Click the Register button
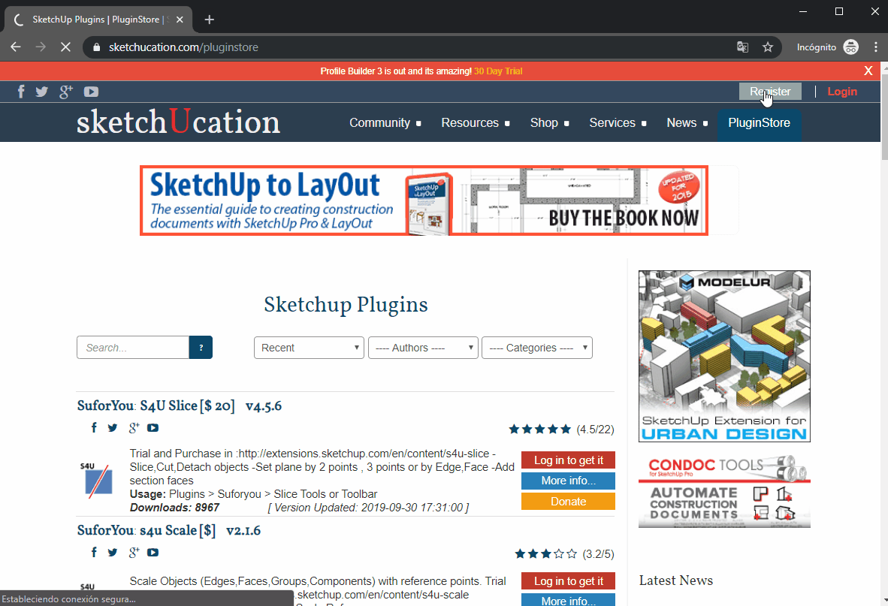The image size is (888, 606). pyautogui.click(x=770, y=91)
